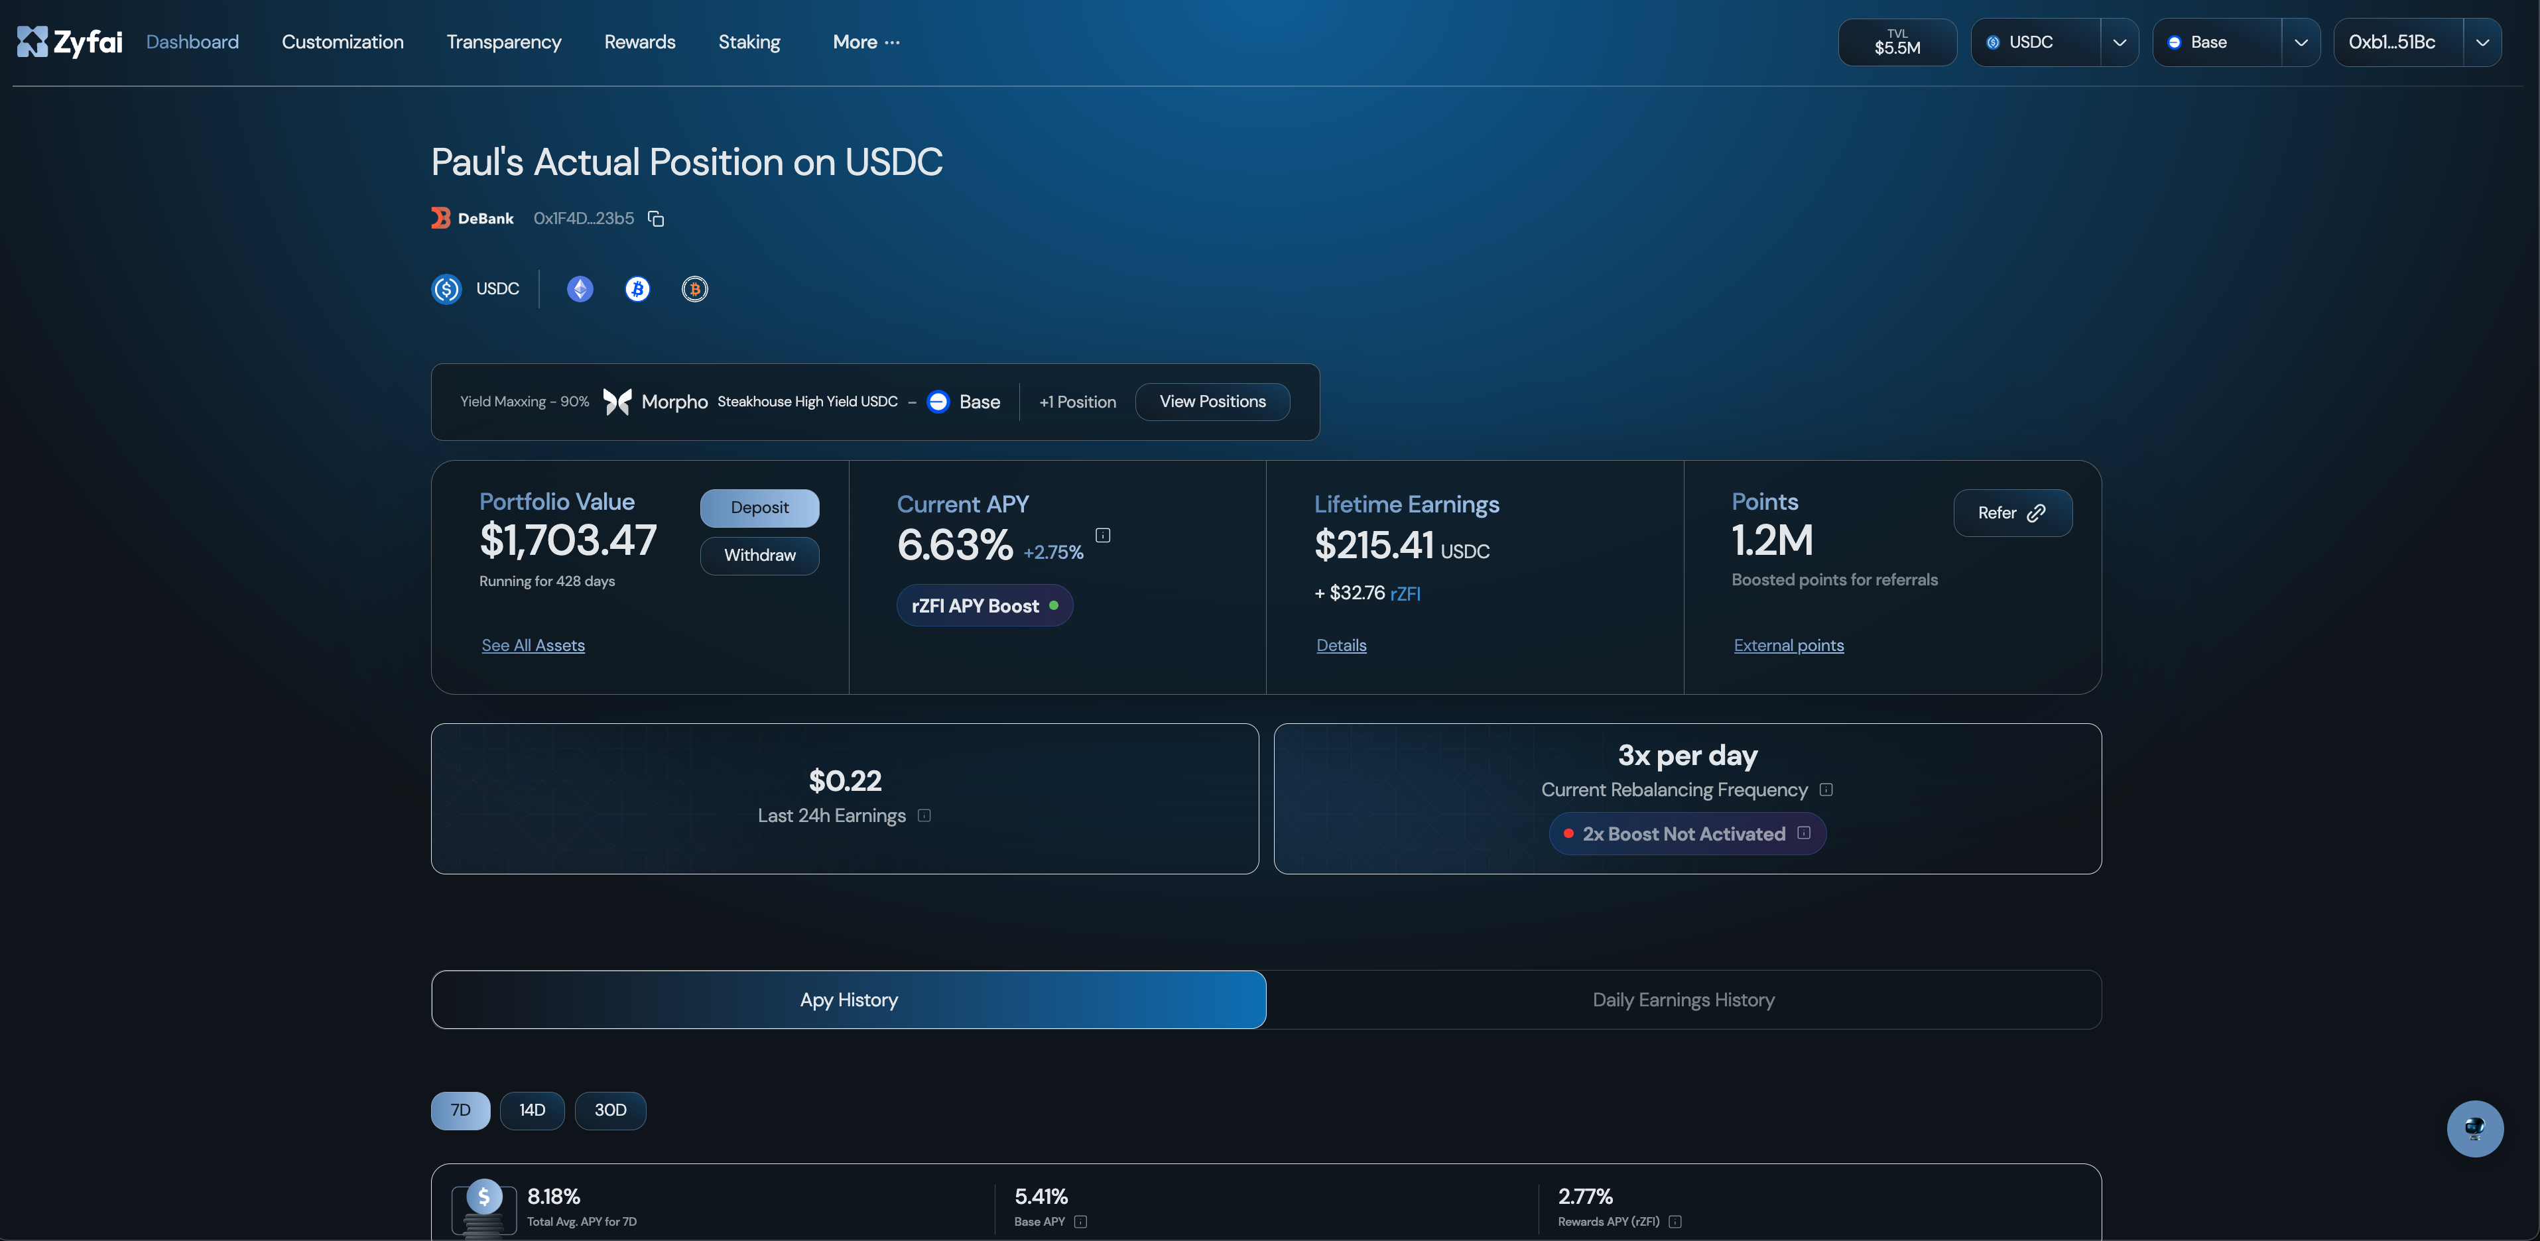Click the $1,703.47 portfolio value
2540x1241 pixels.
pos(568,540)
